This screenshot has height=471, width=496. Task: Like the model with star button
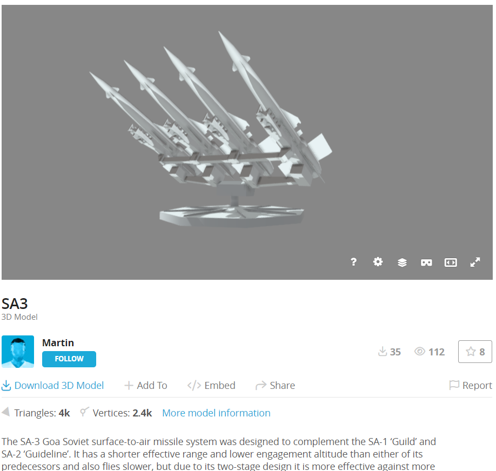(x=475, y=352)
